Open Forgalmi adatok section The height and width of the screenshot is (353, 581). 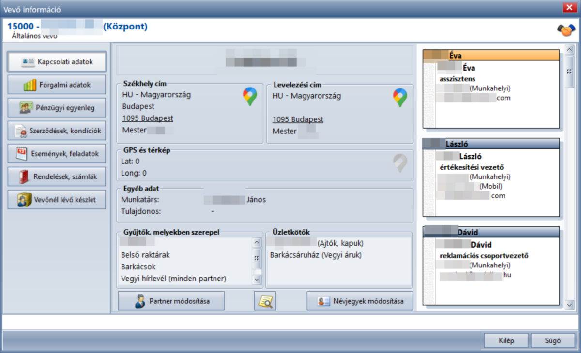tap(57, 85)
